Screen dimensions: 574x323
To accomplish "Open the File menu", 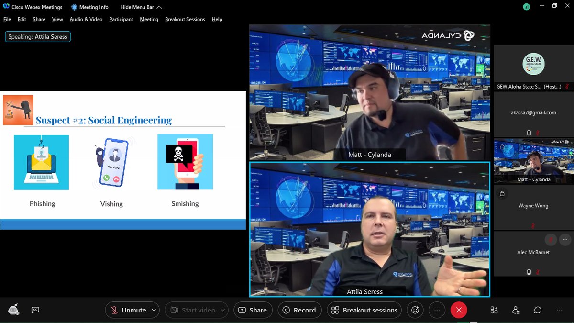I will [7, 20].
